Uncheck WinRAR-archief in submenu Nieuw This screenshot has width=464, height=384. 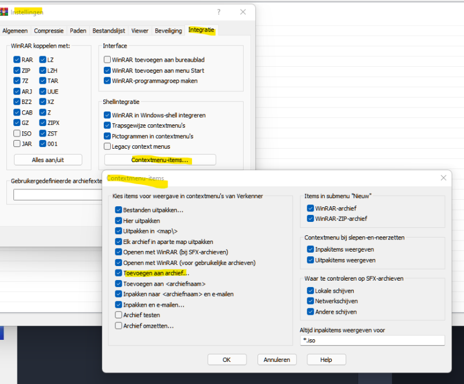click(310, 208)
